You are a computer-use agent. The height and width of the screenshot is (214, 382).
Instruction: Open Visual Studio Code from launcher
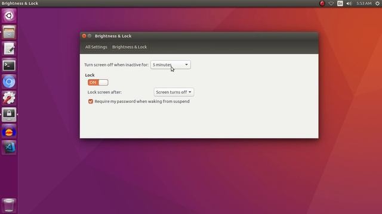point(9,147)
